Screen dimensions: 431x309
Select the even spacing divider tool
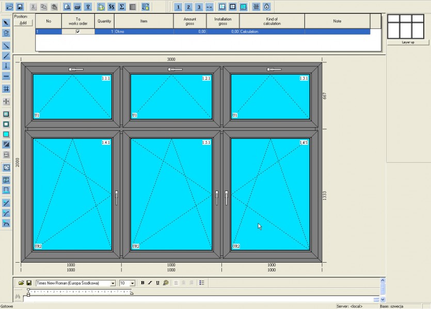coord(6,101)
